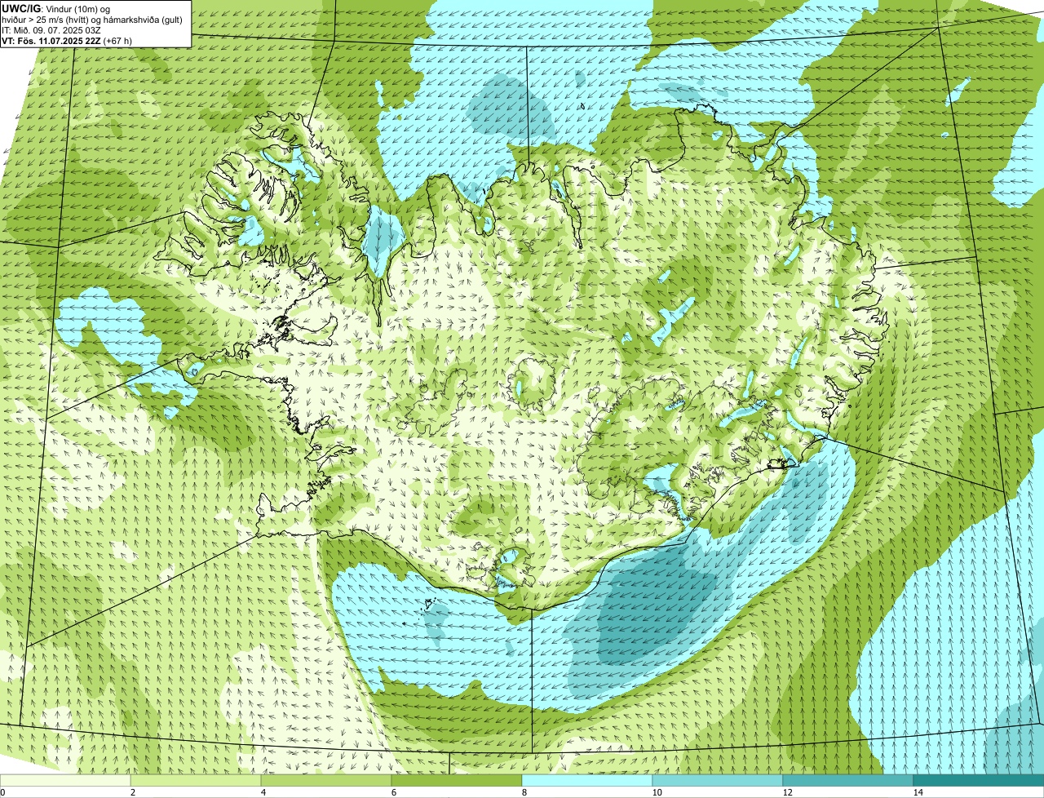The image size is (1044, 798).
Task: Click the legend scale label '4'
Action: [263, 792]
